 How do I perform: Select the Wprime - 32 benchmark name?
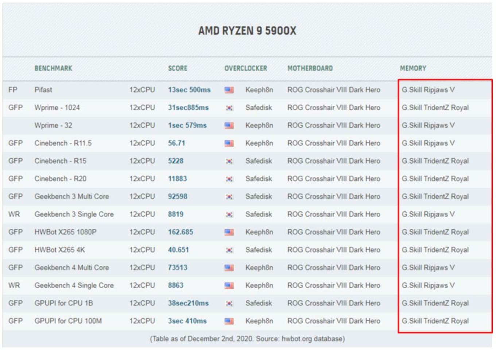pyautogui.click(x=53, y=125)
